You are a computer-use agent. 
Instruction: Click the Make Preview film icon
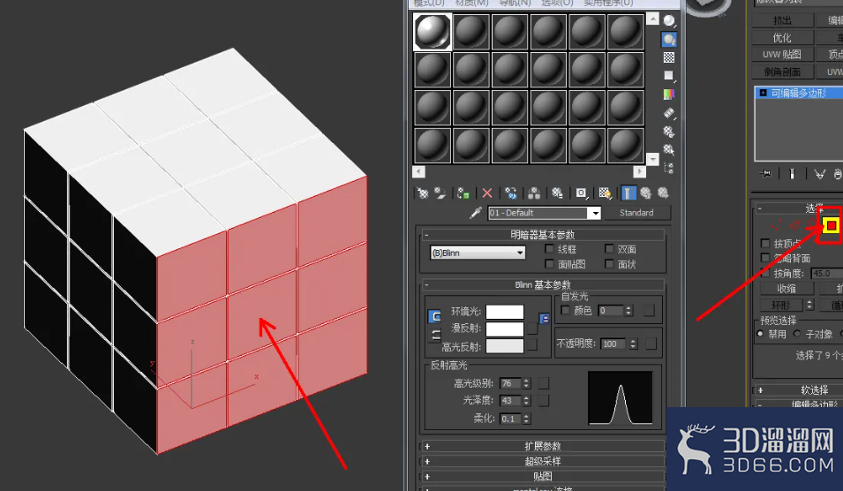click(x=669, y=113)
